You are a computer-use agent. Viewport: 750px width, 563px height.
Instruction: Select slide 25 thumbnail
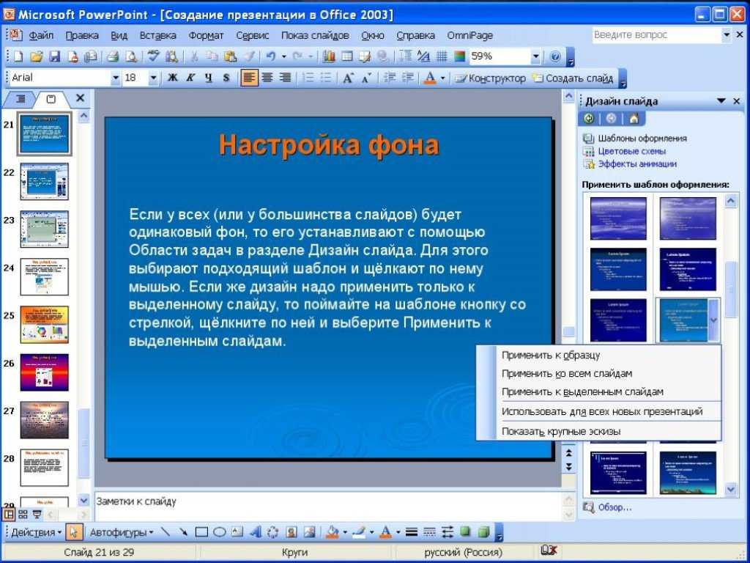coord(45,325)
